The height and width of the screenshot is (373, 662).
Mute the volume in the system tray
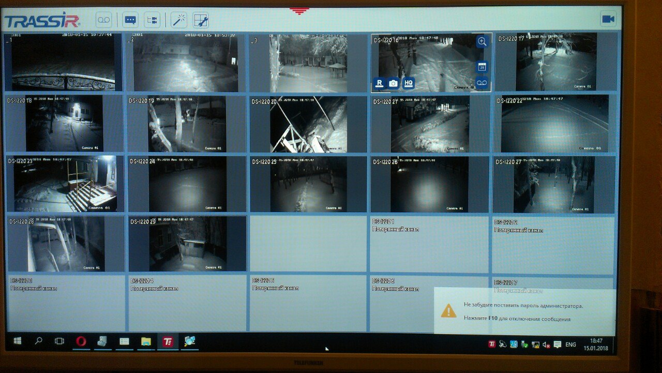[x=546, y=345]
